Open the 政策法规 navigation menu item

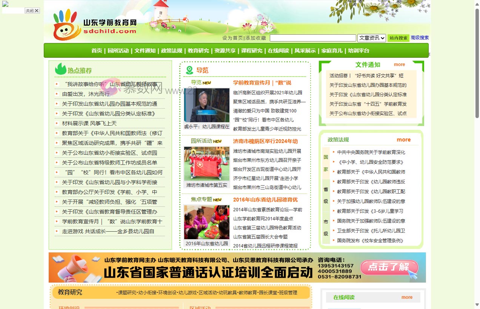click(172, 50)
